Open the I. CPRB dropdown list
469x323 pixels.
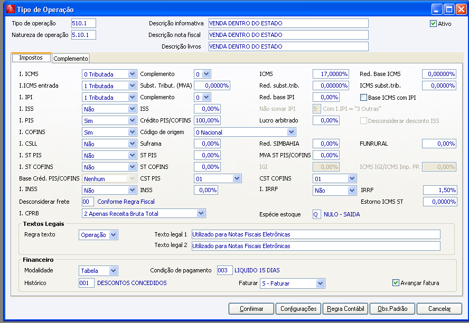click(x=201, y=213)
